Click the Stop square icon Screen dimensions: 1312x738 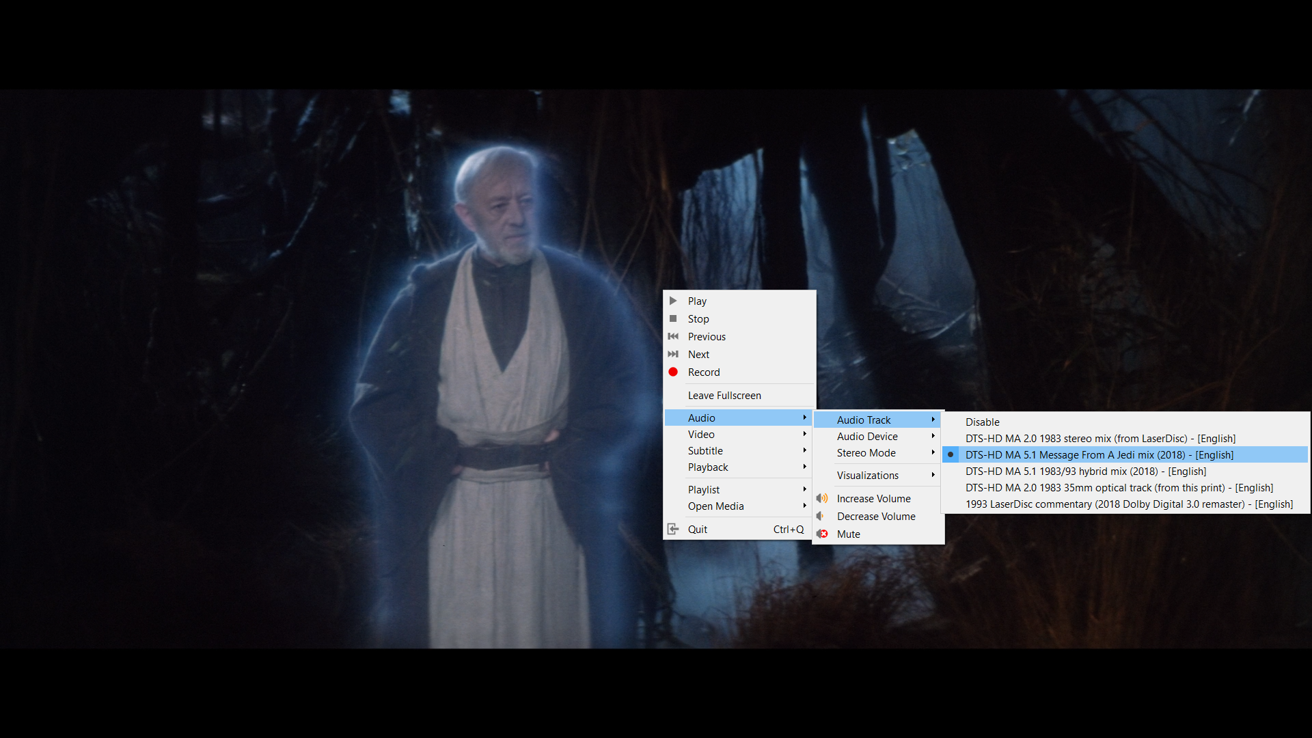(x=673, y=318)
